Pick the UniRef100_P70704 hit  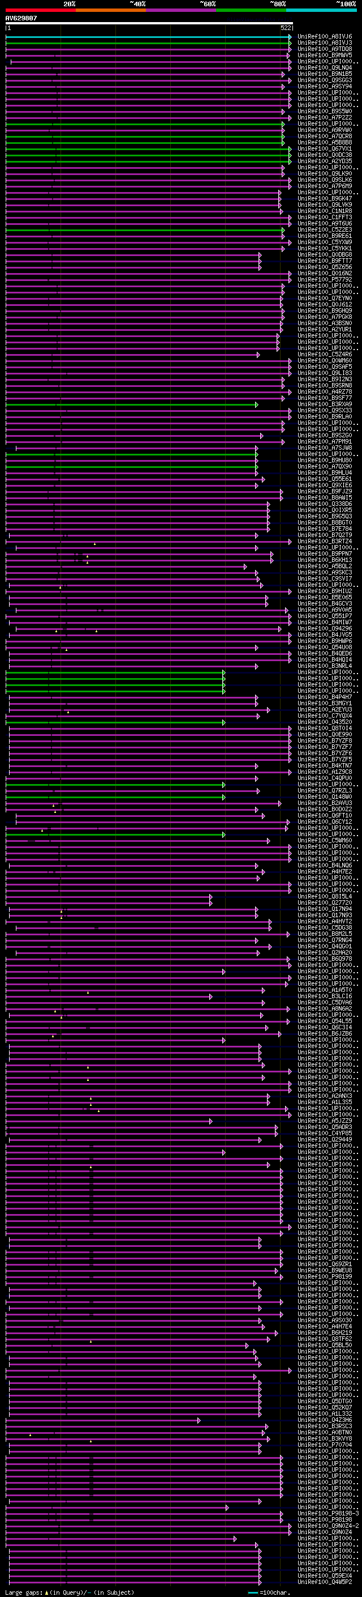click(x=325, y=1445)
